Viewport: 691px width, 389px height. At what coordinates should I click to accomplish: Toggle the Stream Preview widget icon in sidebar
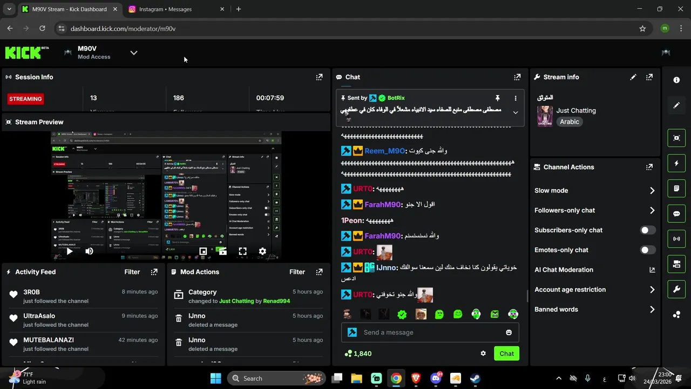[x=676, y=138]
